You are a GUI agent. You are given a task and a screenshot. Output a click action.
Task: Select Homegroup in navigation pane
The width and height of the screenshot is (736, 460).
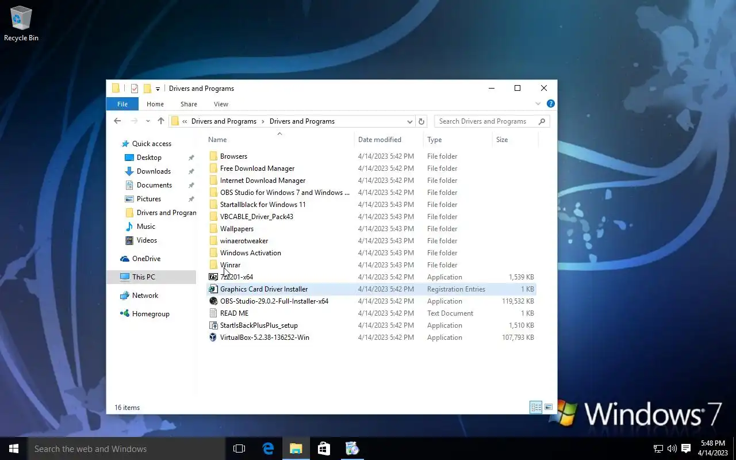pos(151,314)
